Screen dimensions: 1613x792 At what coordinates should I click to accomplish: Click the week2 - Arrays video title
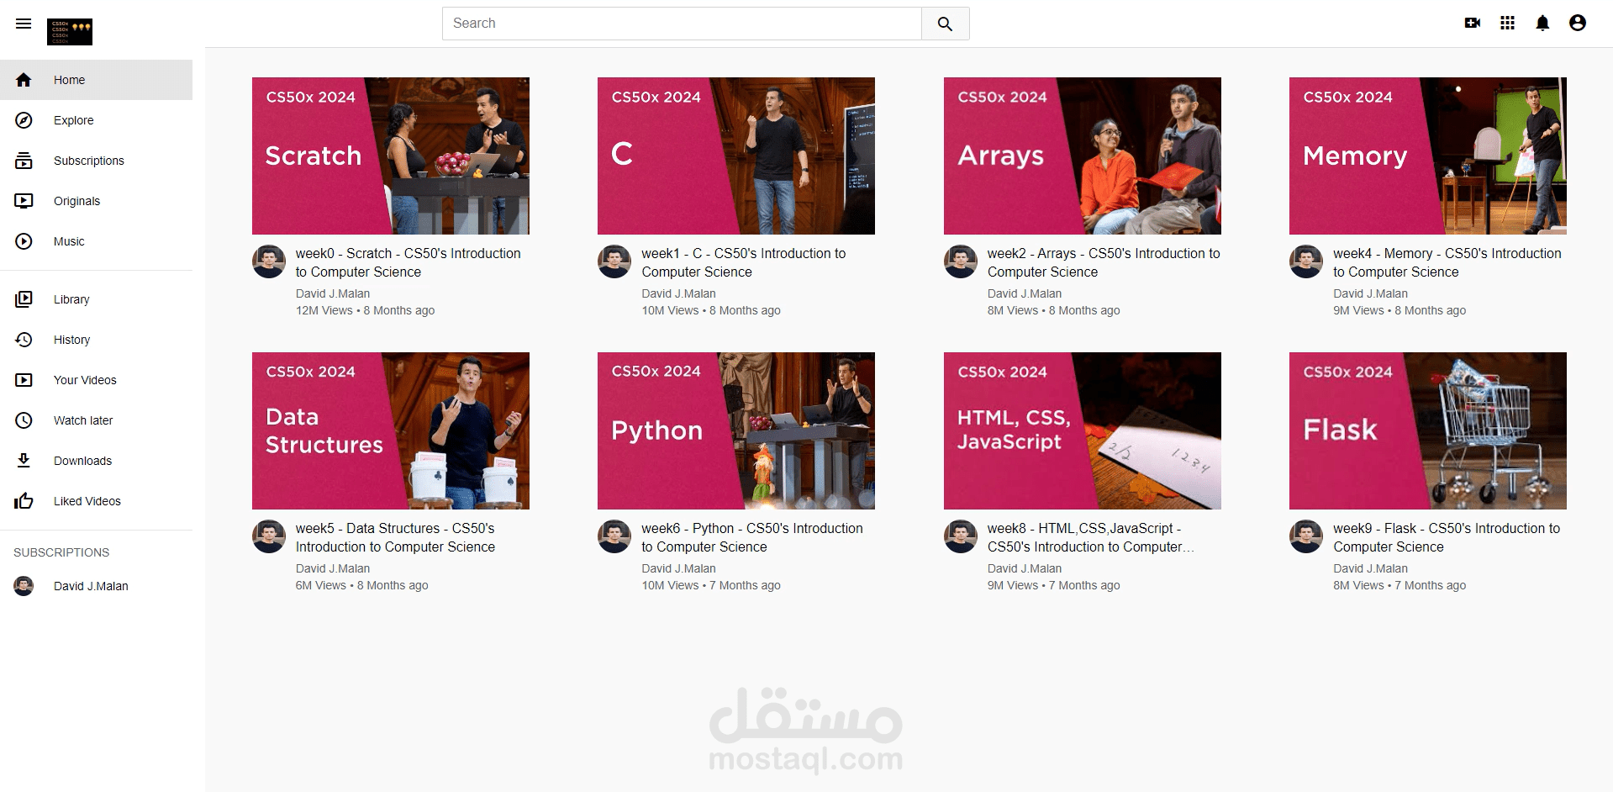click(x=1104, y=262)
